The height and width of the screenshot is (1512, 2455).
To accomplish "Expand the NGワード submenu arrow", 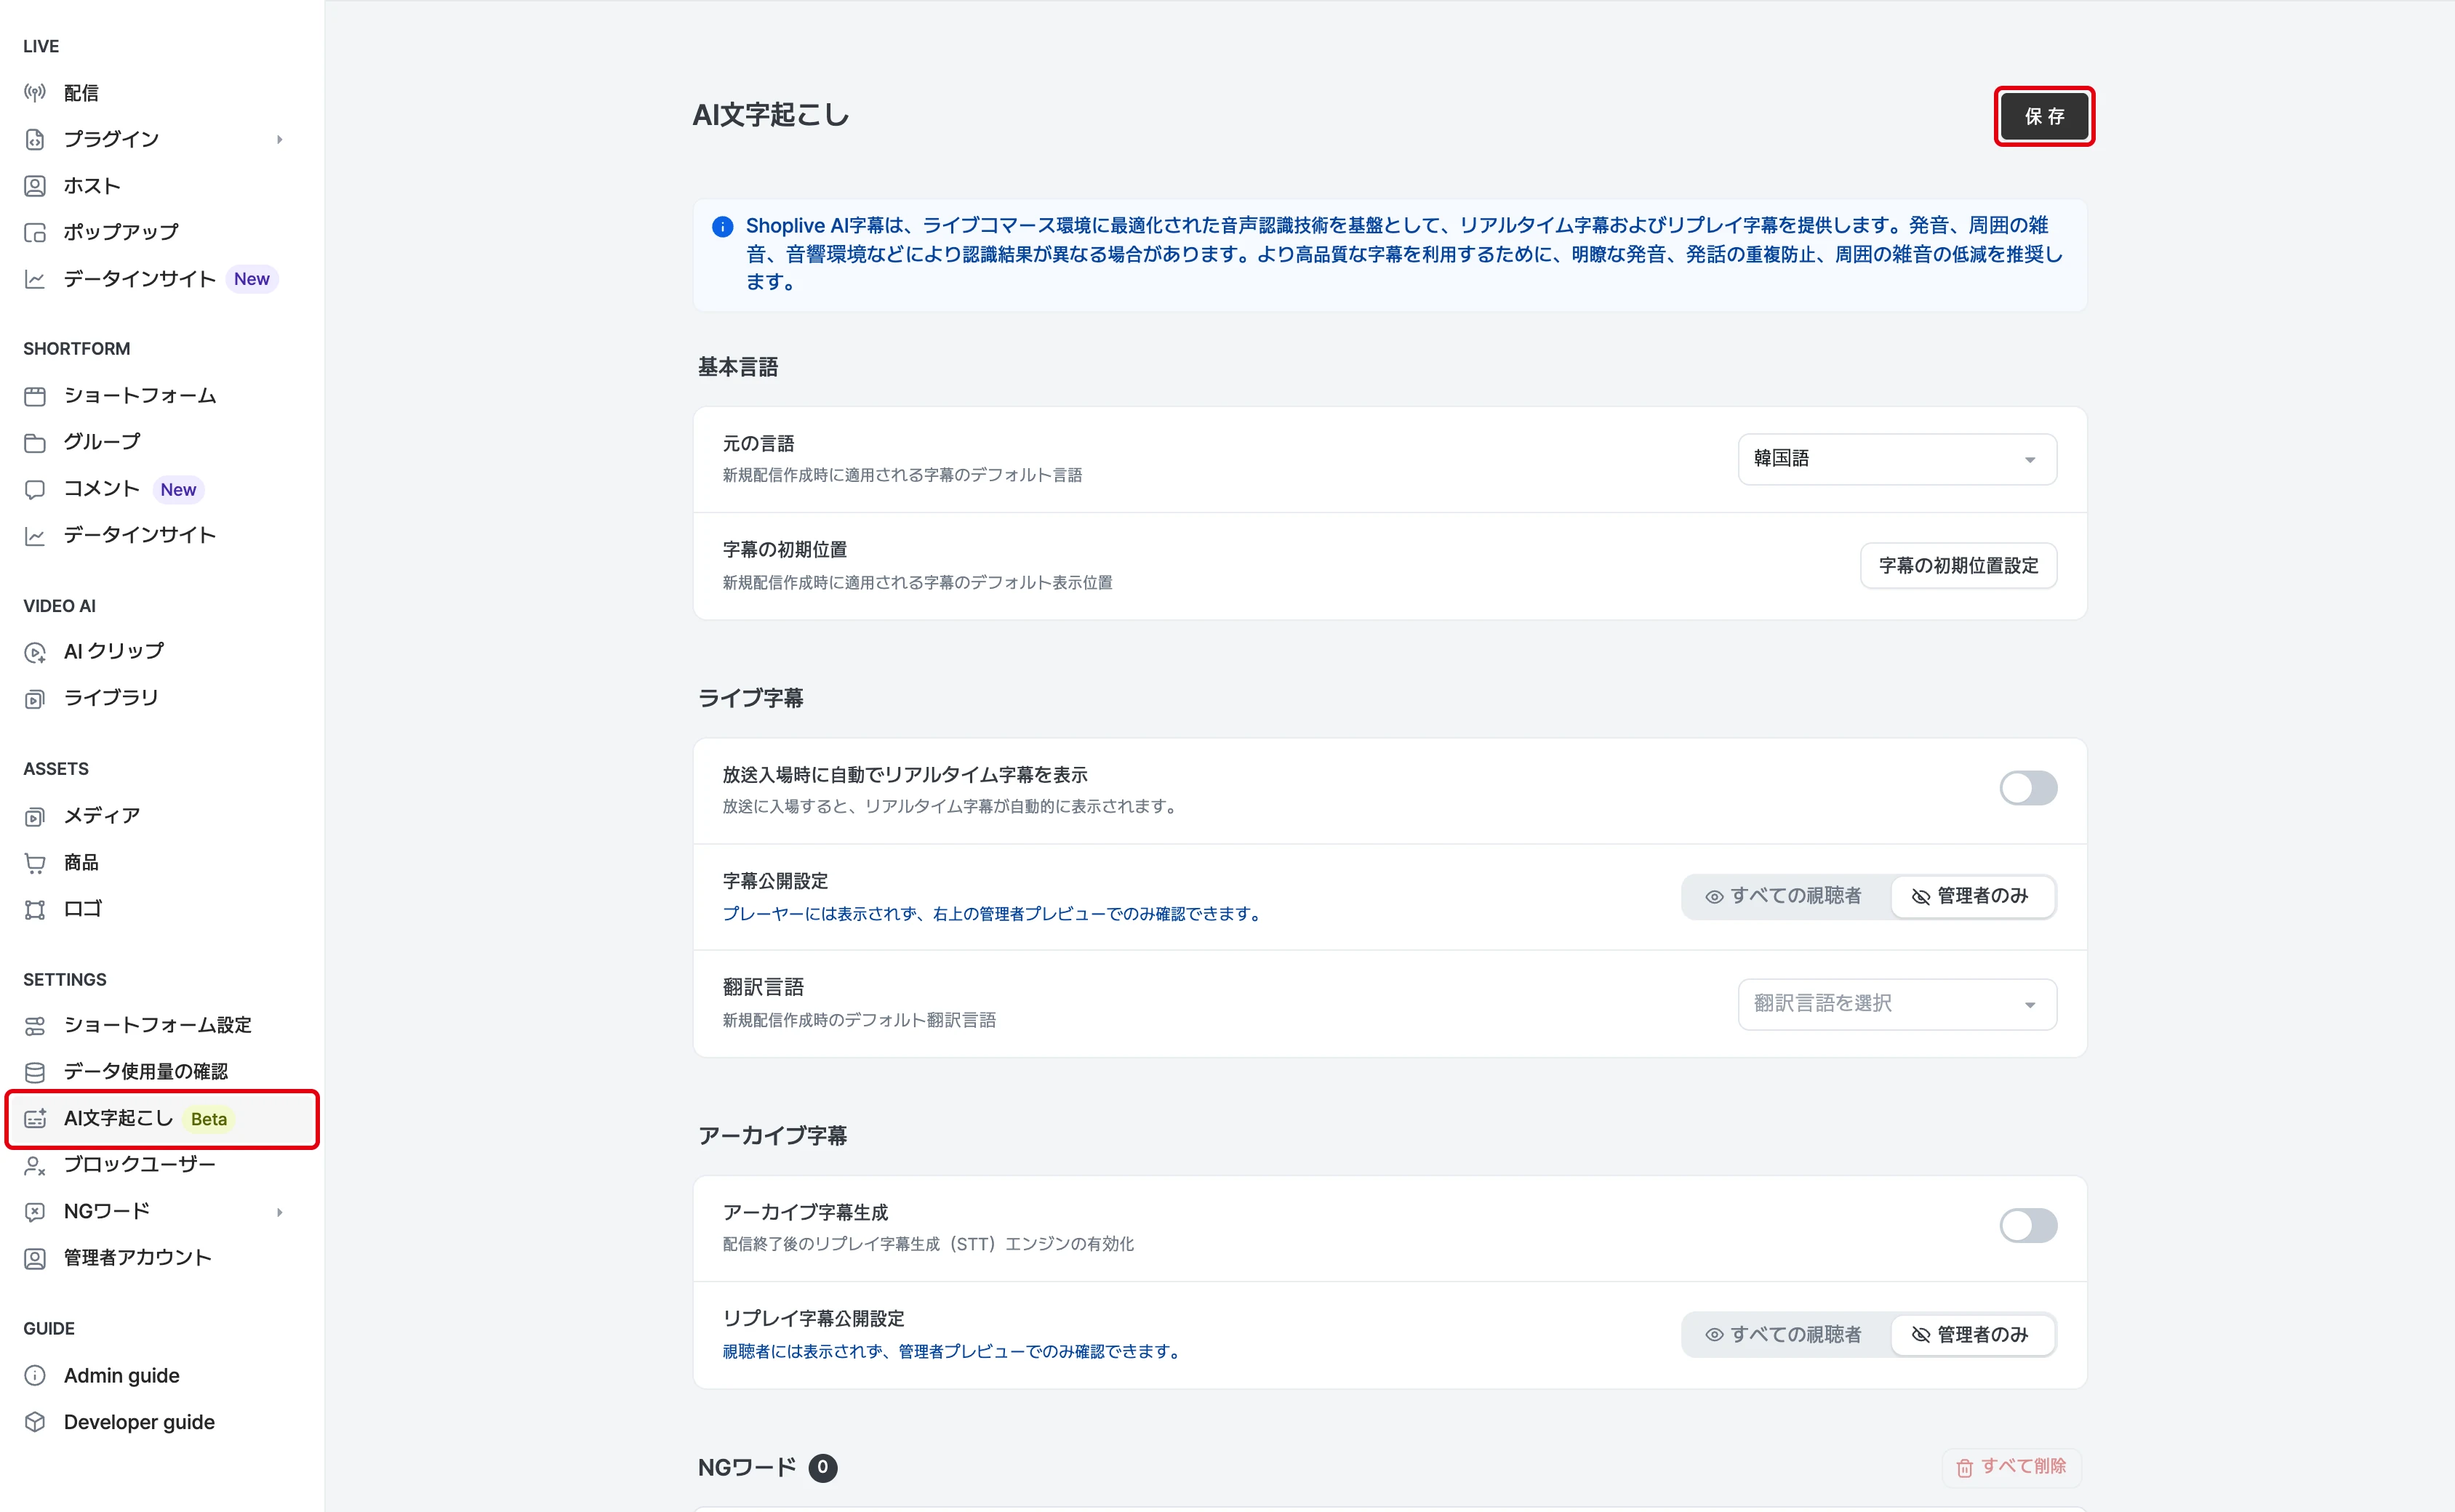I will click(x=279, y=1212).
